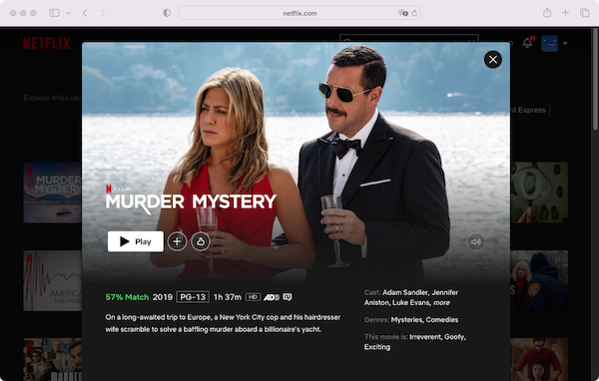Close the Murder Mystery details dialog

pos(493,60)
